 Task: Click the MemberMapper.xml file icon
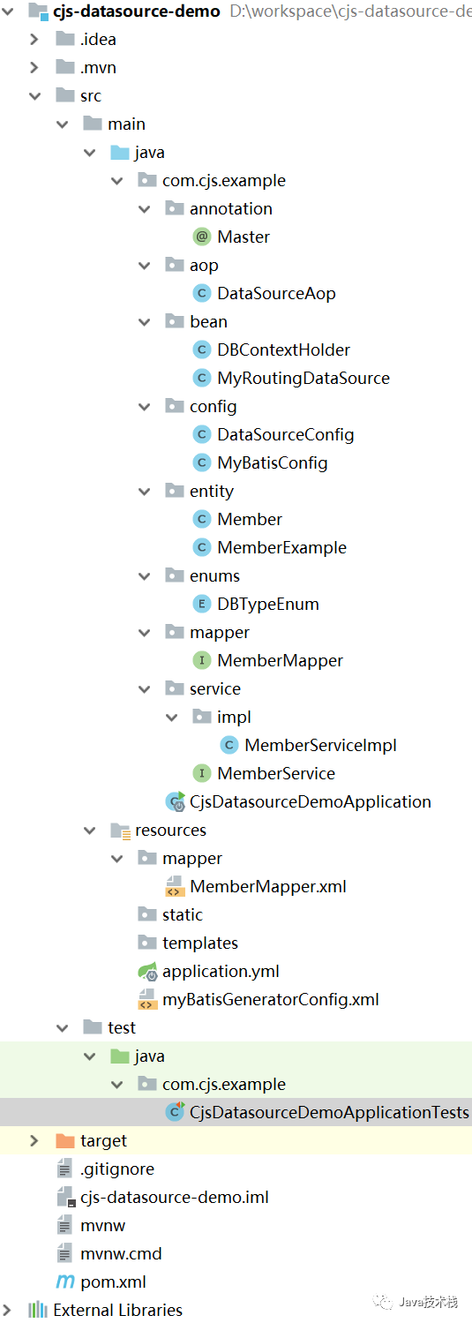click(x=175, y=886)
